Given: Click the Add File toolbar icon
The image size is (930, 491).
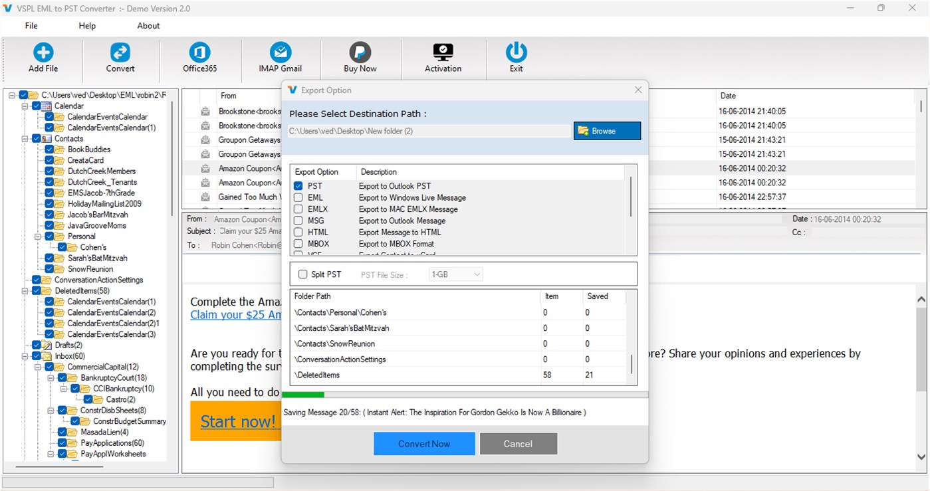Looking at the screenshot, I should click(x=43, y=58).
